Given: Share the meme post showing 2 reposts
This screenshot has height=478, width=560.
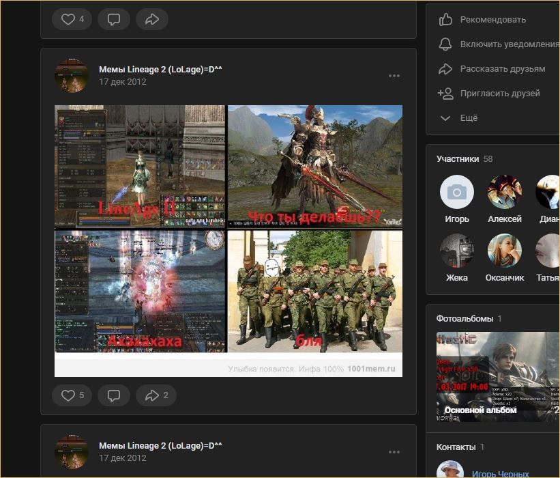Looking at the screenshot, I should [156, 395].
